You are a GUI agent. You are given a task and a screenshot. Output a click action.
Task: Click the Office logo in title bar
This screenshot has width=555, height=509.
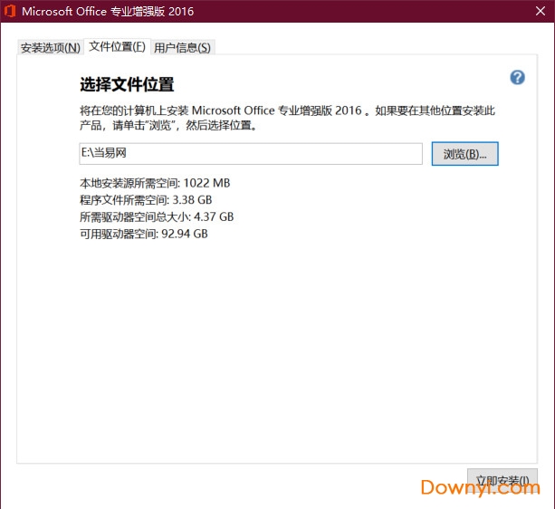click(11, 12)
